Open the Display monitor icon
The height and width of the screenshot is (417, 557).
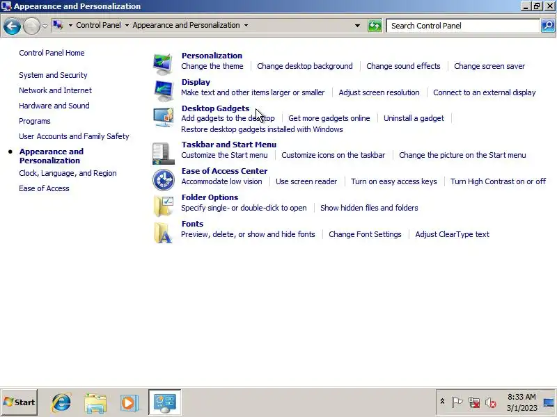[164, 90]
